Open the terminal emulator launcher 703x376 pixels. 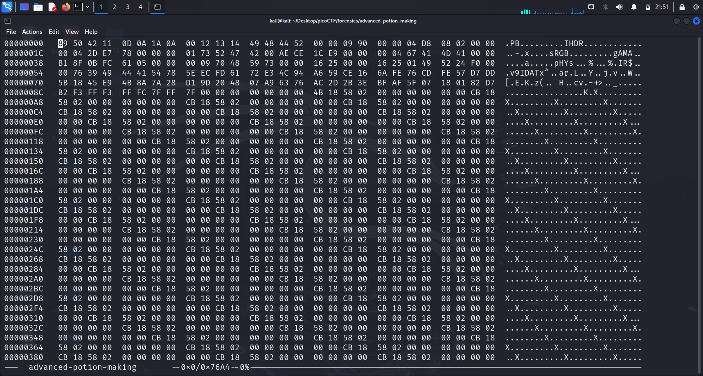[x=78, y=7]
